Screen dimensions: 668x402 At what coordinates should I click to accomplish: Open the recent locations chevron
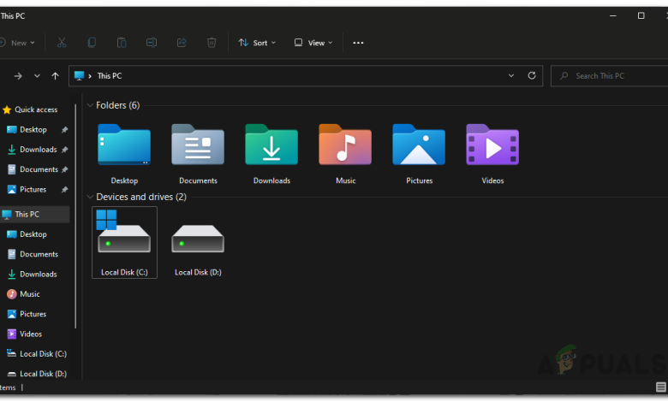(37, 76)
